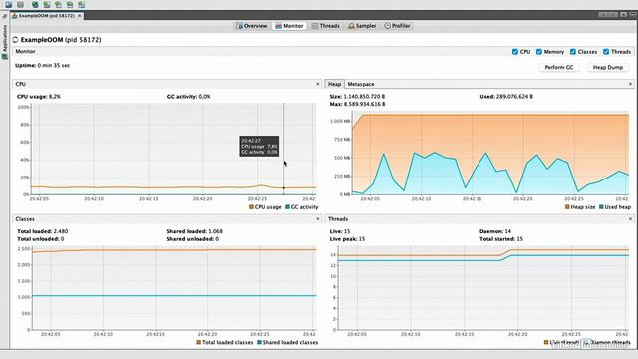This screenshot has width=638, height=359.
Task: Close the ExampleOOM (pid 58172) tab
Action: pos(80,16)
